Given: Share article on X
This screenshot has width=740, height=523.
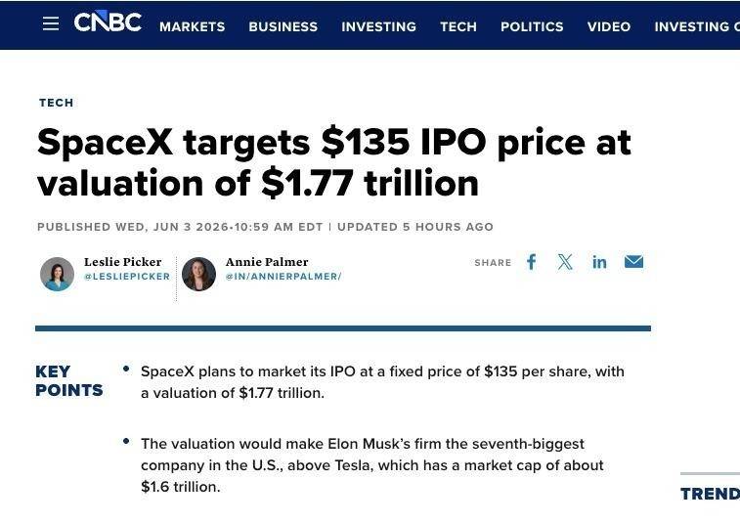Looking at the screenshot, I should (x=565, y=262).
